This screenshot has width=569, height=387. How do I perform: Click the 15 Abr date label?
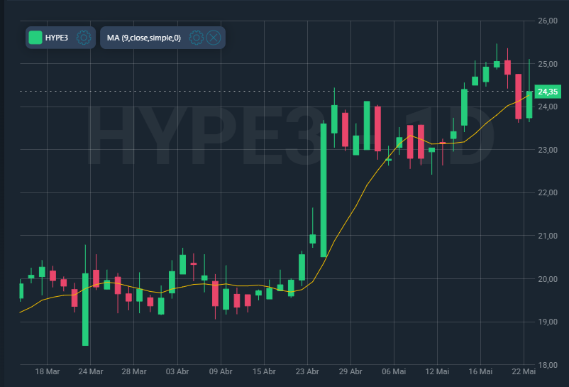[264, 371]
